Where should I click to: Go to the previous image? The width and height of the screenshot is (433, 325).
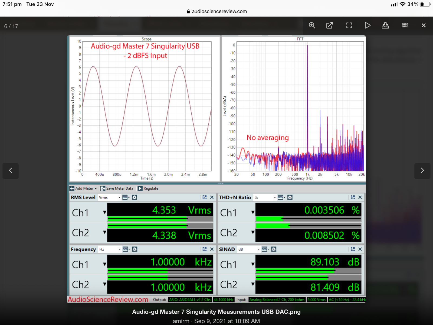(x=11, y=171)
